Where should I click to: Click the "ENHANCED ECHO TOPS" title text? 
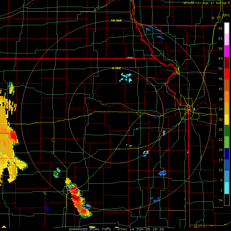(90, 229)
